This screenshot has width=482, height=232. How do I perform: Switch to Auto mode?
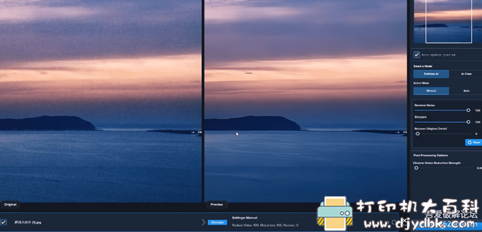pos(466,91)
